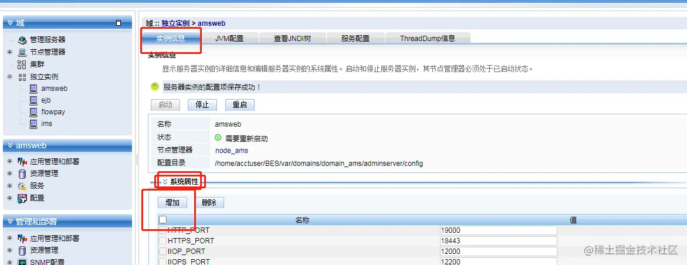Click the 值 column header

tap(573, 220)
